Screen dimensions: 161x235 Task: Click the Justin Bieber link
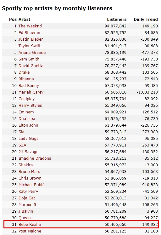(31, 39)
